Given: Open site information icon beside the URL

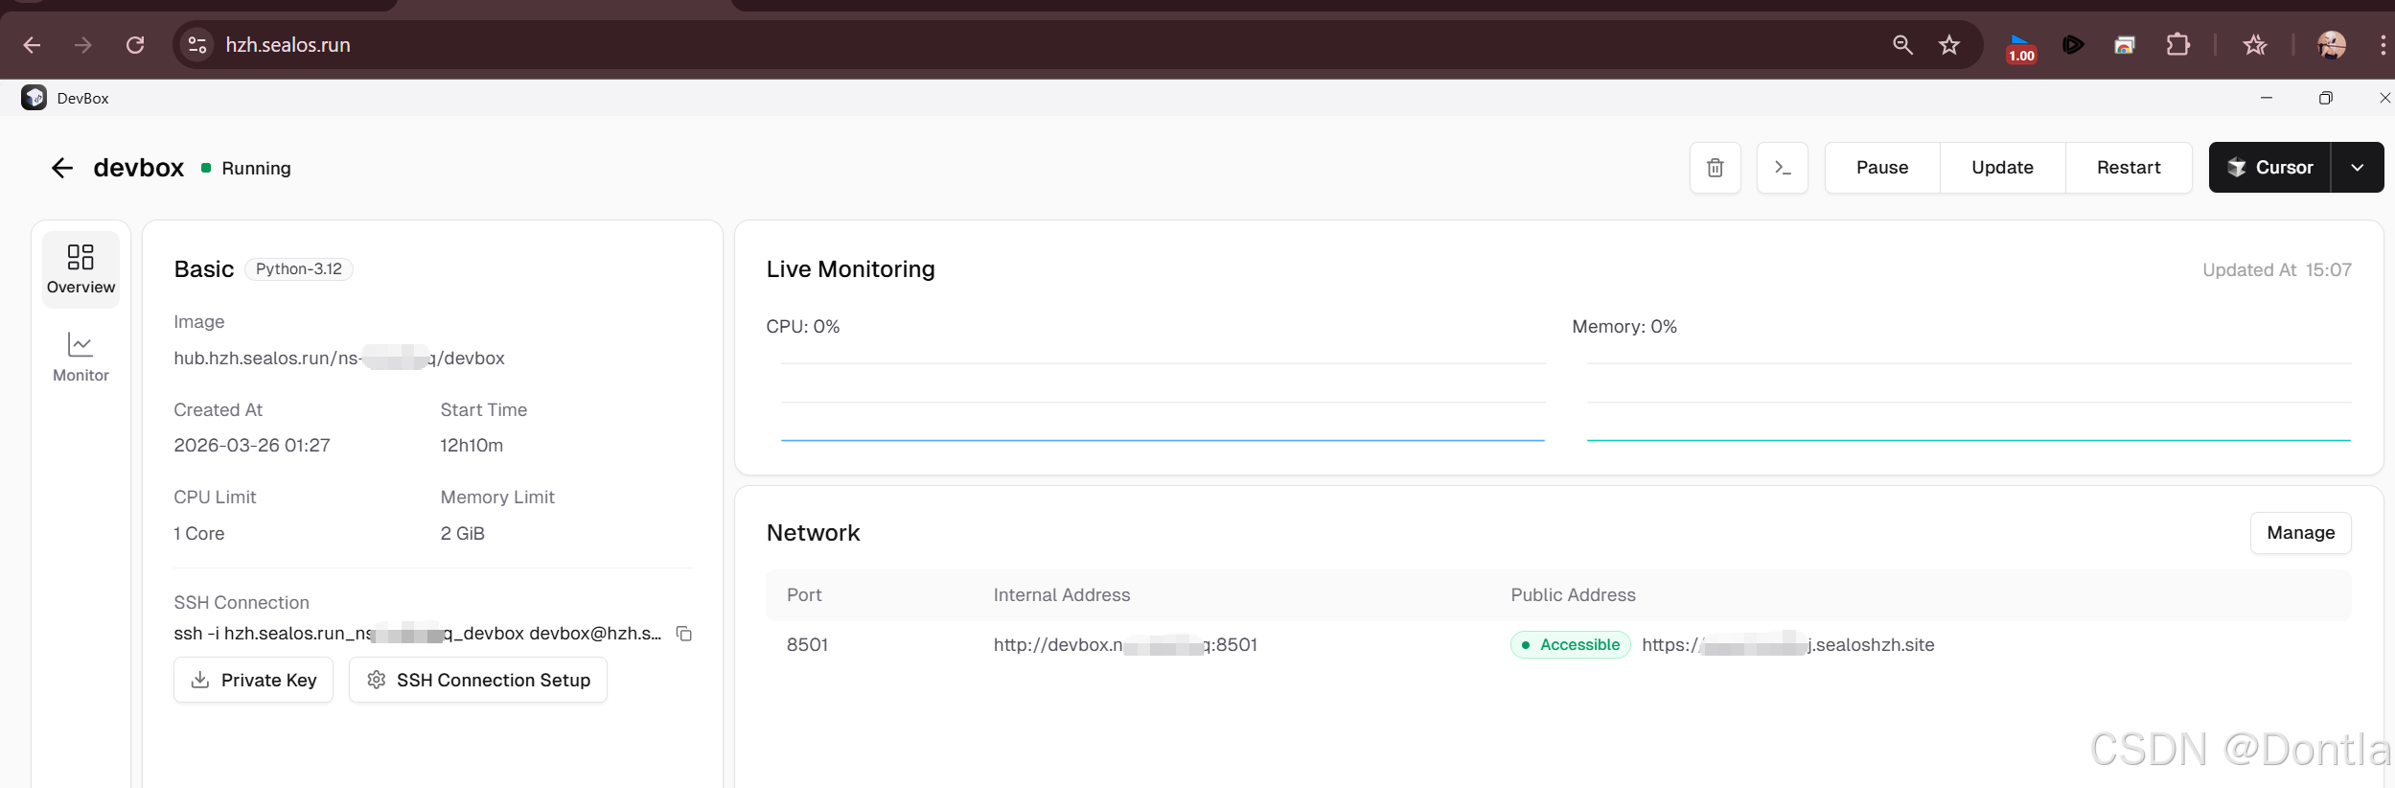Looking at the screenshot, I should tap(197, 45).
